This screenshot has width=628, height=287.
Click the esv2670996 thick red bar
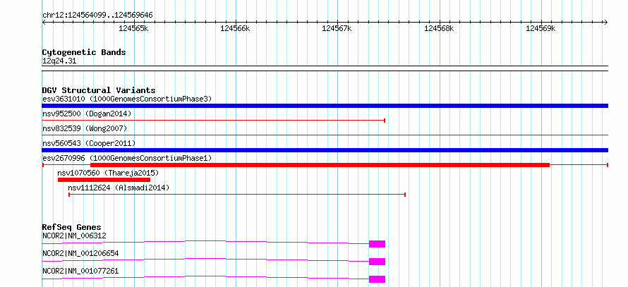(320, 165)
